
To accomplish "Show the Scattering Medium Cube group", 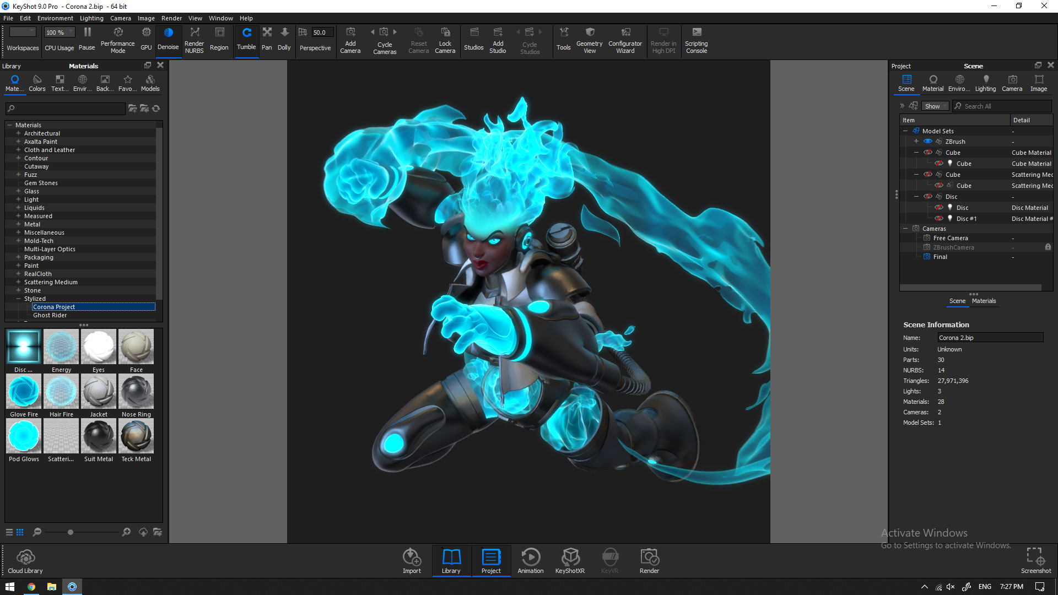I will click(x=928, y=175).
